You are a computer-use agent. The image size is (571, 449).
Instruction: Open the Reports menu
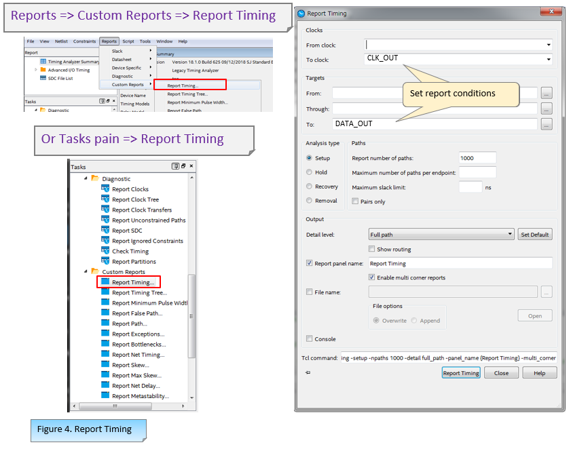(x=109, y=41)
